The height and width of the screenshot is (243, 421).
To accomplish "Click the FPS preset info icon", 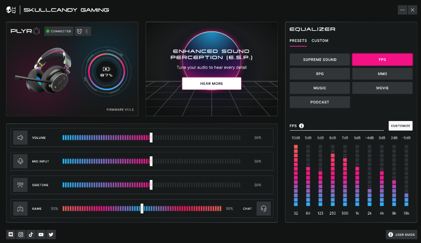I will (x=301, y=126).
